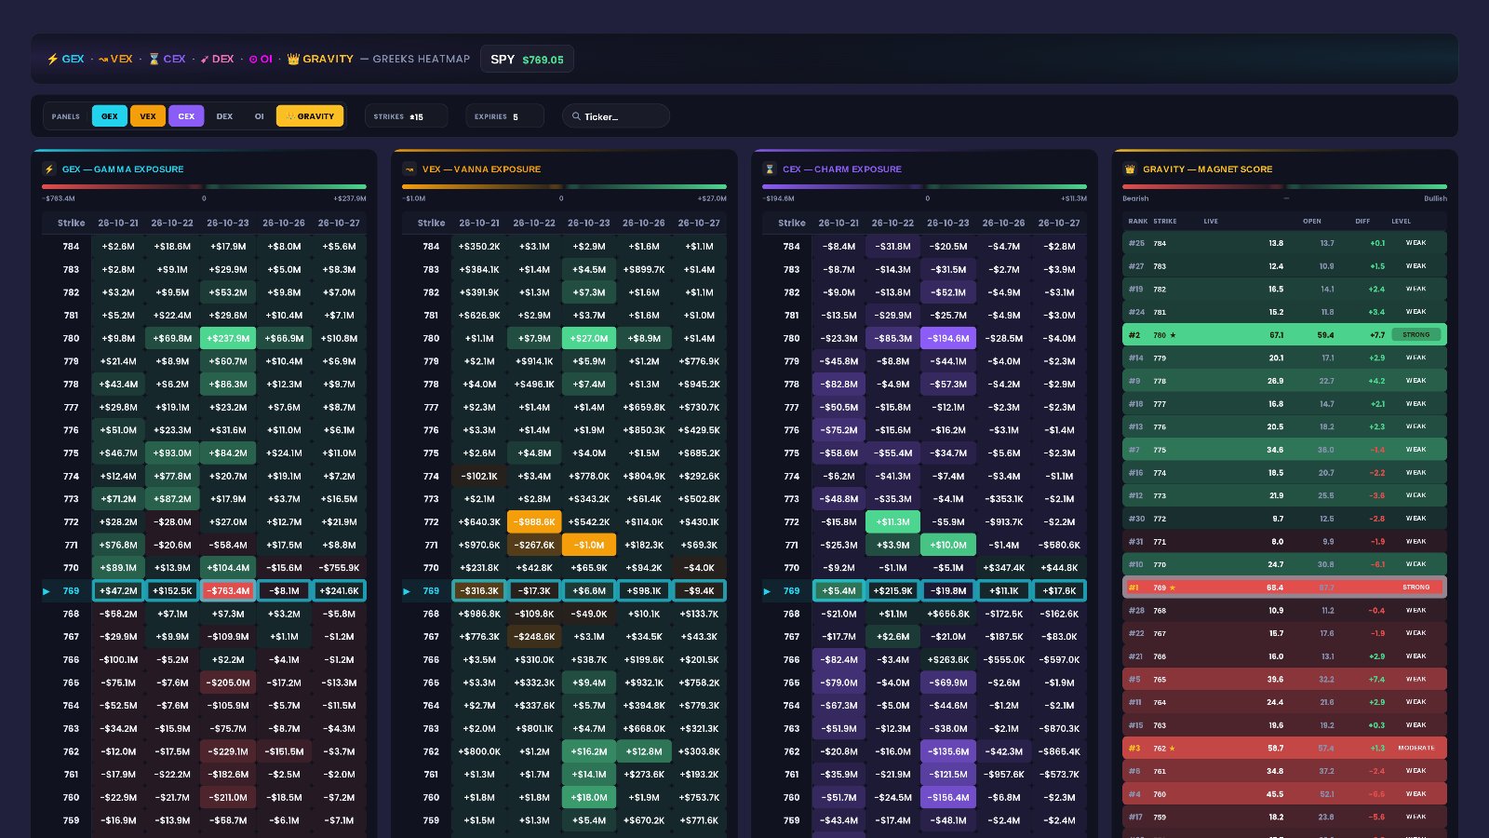Enable the DEX panel

coord(224,116)
